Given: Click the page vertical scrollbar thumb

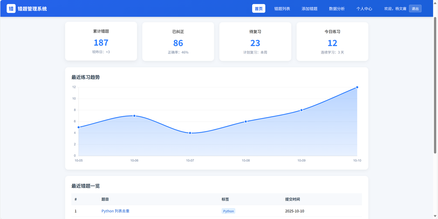Looking at the screenshot, I should pos(435,85).
